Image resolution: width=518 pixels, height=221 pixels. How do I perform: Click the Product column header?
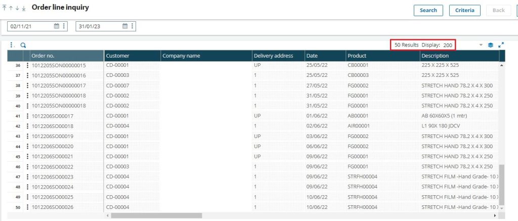tap(383, 56)
